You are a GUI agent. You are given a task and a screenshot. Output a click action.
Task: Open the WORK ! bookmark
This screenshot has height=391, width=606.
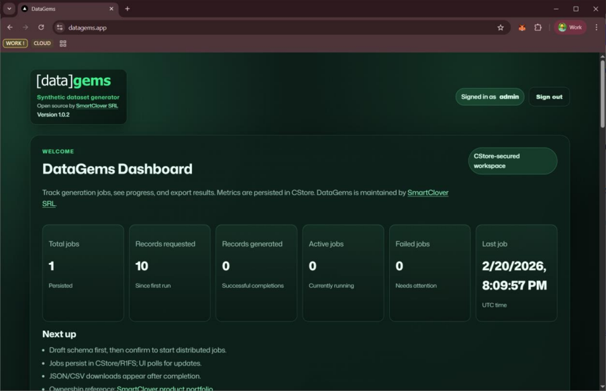pyautogui.click(x=14, y=43)
